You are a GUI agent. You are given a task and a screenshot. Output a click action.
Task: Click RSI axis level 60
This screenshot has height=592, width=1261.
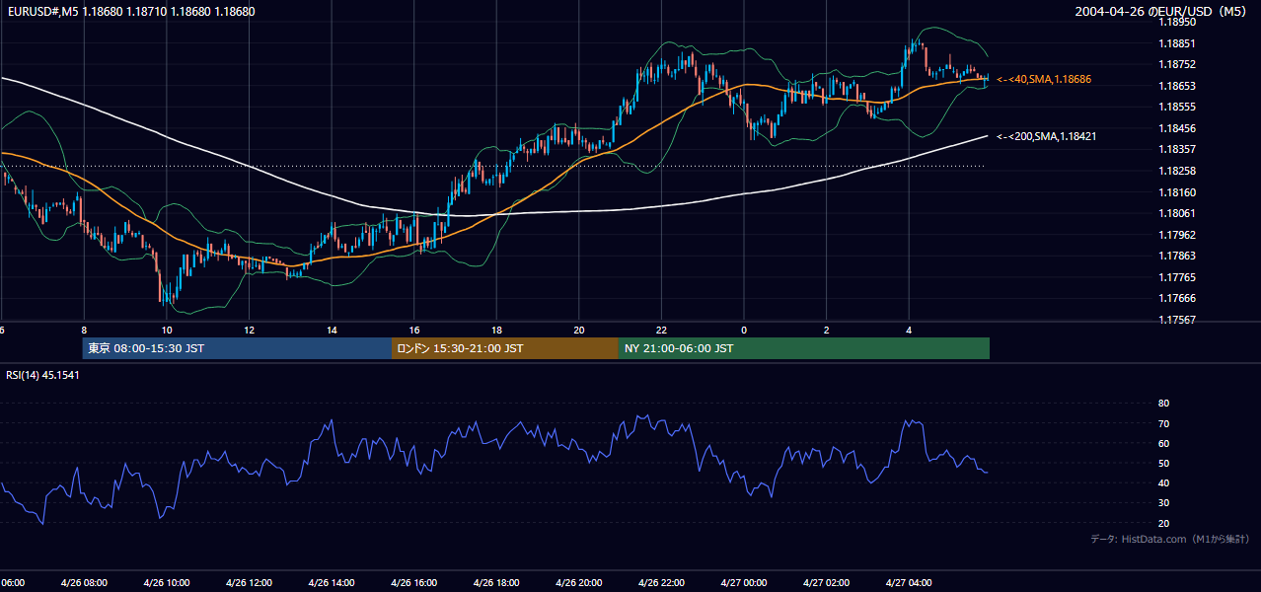point(1163,443)
